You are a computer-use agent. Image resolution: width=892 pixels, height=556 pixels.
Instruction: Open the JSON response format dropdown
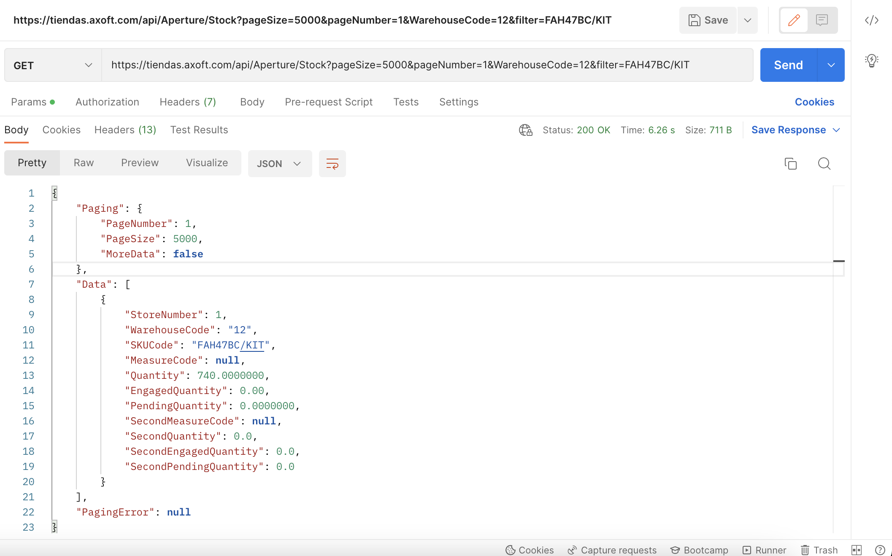[279, 164]
